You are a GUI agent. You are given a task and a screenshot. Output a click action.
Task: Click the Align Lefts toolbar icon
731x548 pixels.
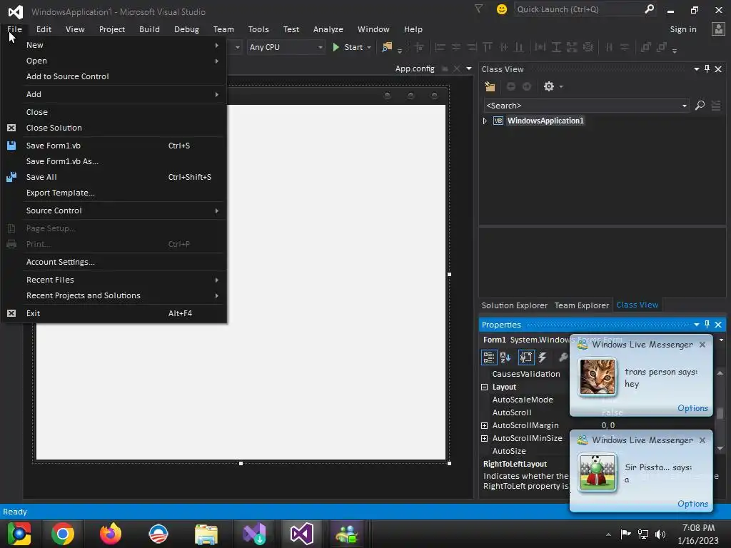click(440, 47)
